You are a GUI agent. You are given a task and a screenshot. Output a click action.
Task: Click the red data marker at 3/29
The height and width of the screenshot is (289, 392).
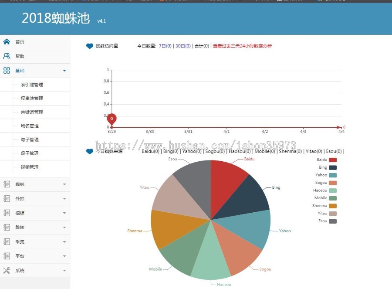point(112,118)
